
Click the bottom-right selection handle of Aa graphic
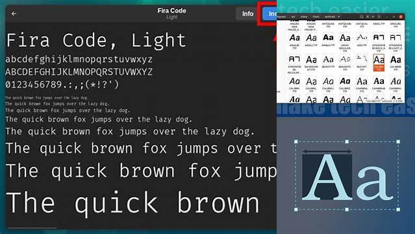pos(398,209)
